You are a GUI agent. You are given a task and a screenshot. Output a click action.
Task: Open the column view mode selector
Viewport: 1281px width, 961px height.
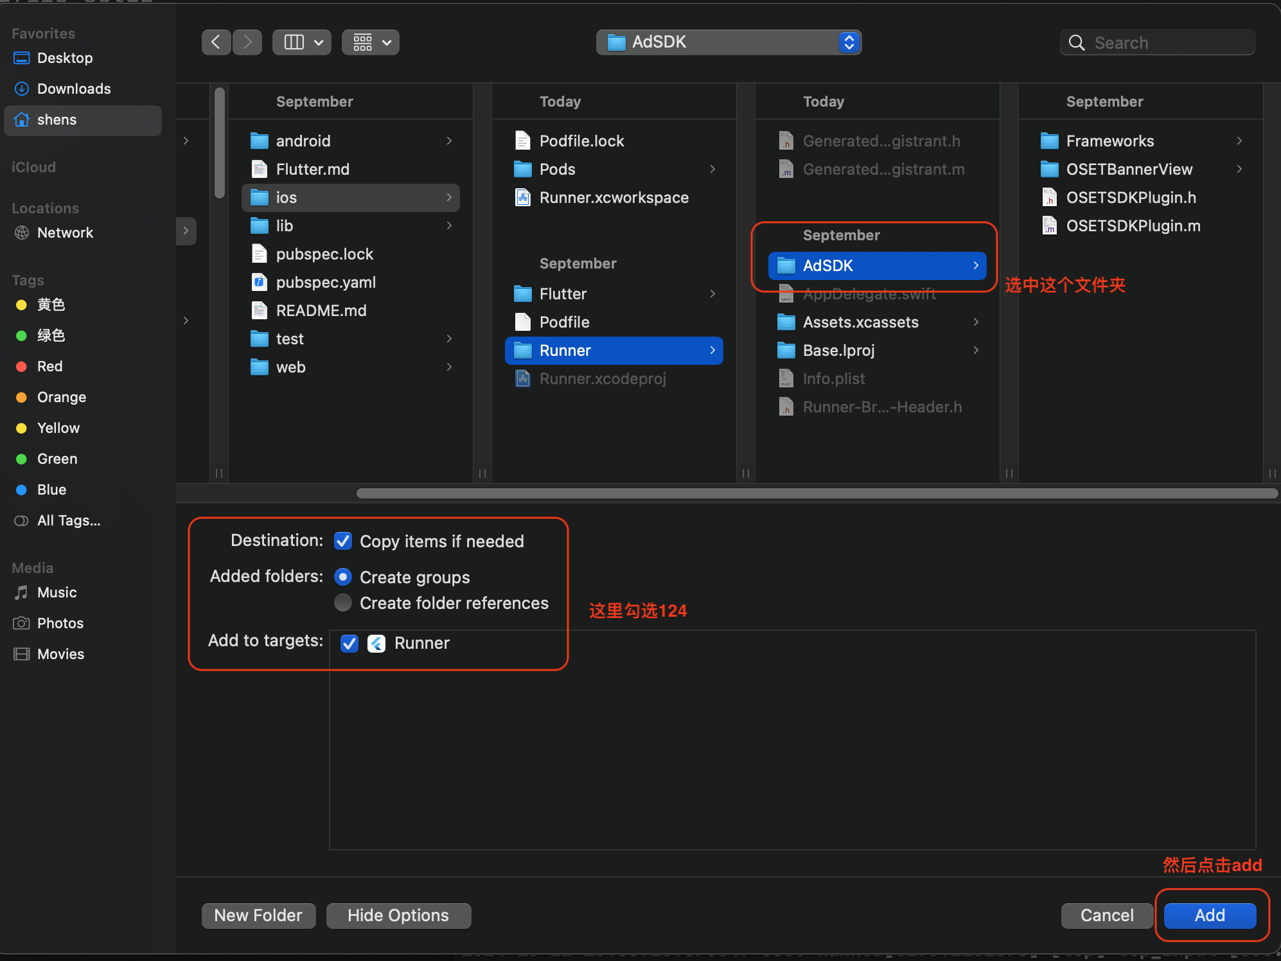(x=302, y=42)
